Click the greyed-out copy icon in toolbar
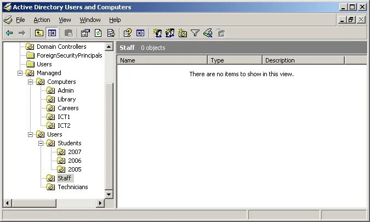This screenshot has width=370, height=222. click(69, 33)
